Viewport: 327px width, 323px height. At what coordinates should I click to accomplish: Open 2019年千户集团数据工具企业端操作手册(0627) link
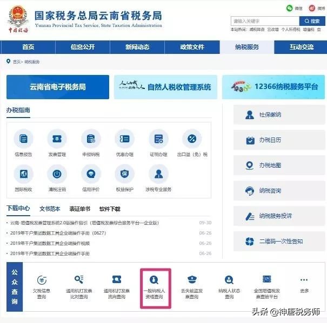(58, 233)
